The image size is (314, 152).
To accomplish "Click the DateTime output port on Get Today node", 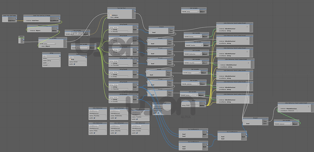I will pyautogui.click(x=16, y=20).
